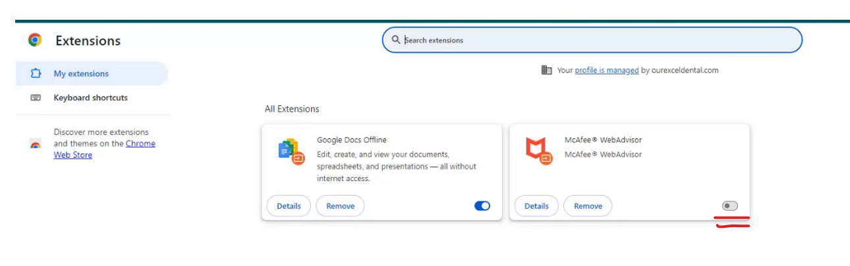Click the magnifier icon in search box
The height and width of the screenshot is (266, 850).
(x=396, y=40)
